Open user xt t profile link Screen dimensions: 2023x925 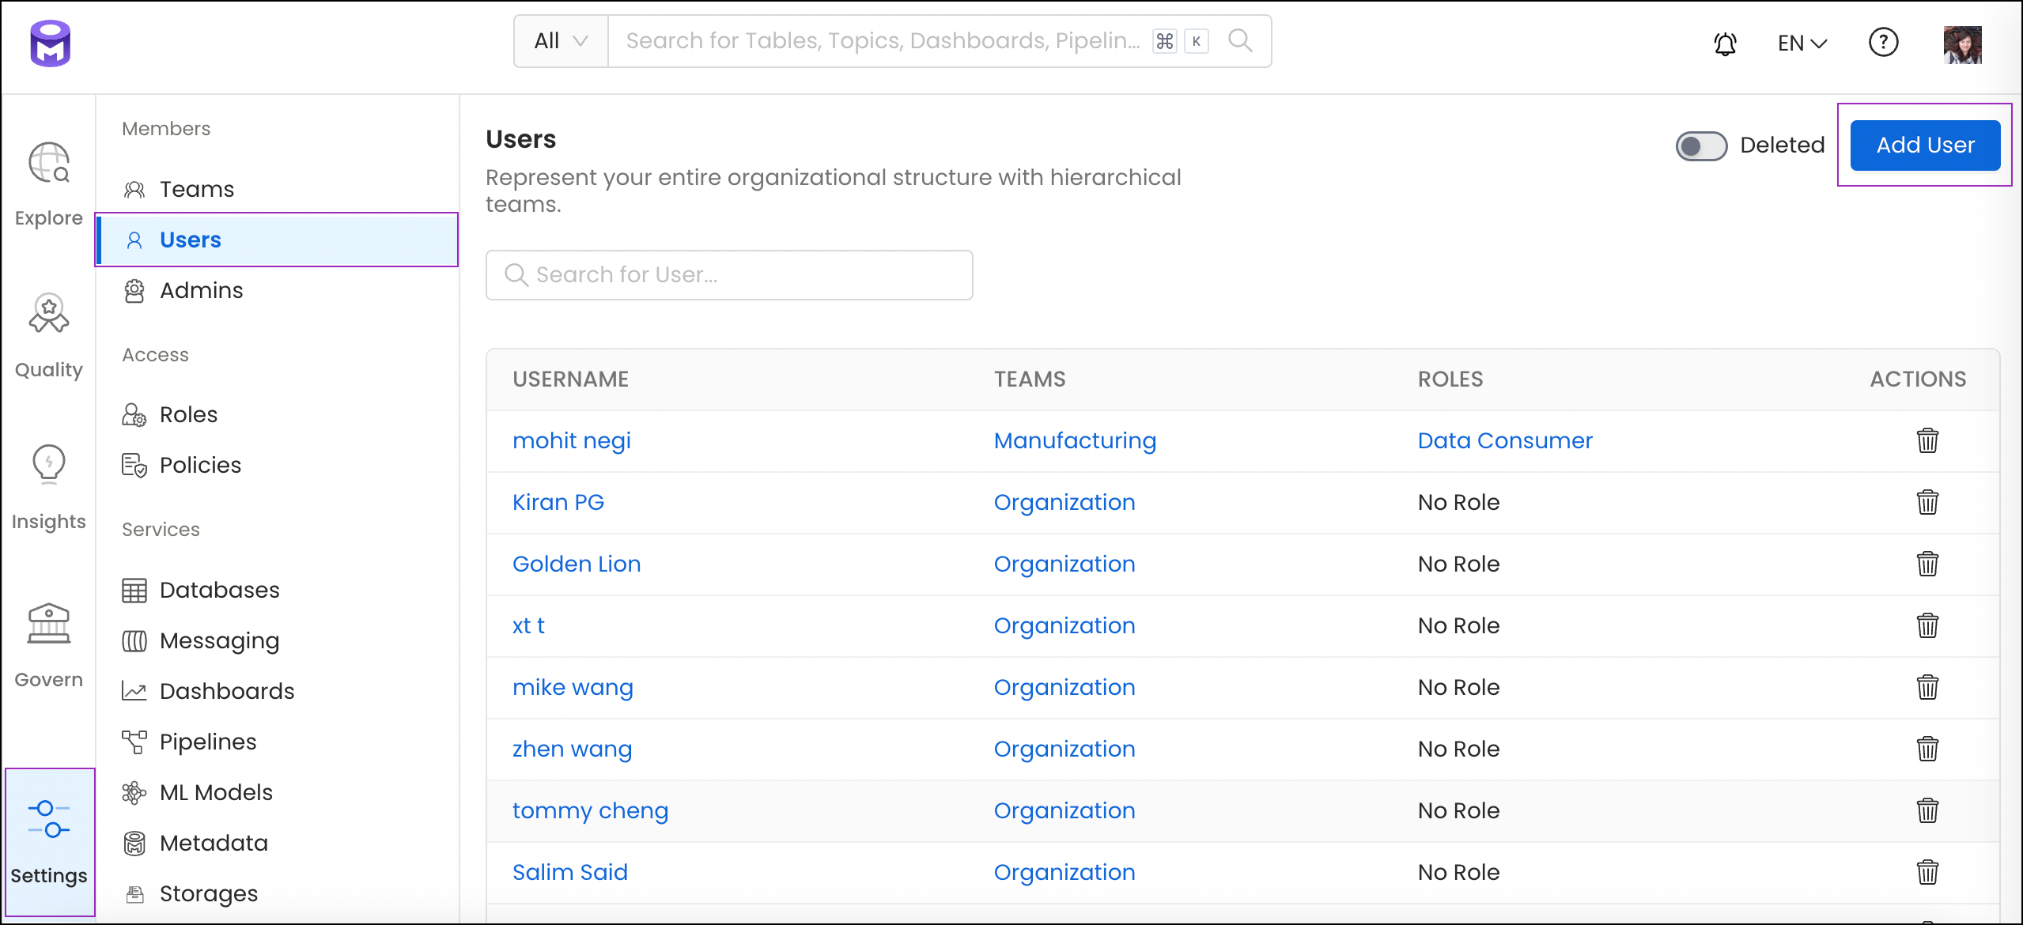click(x=528, y=625)
